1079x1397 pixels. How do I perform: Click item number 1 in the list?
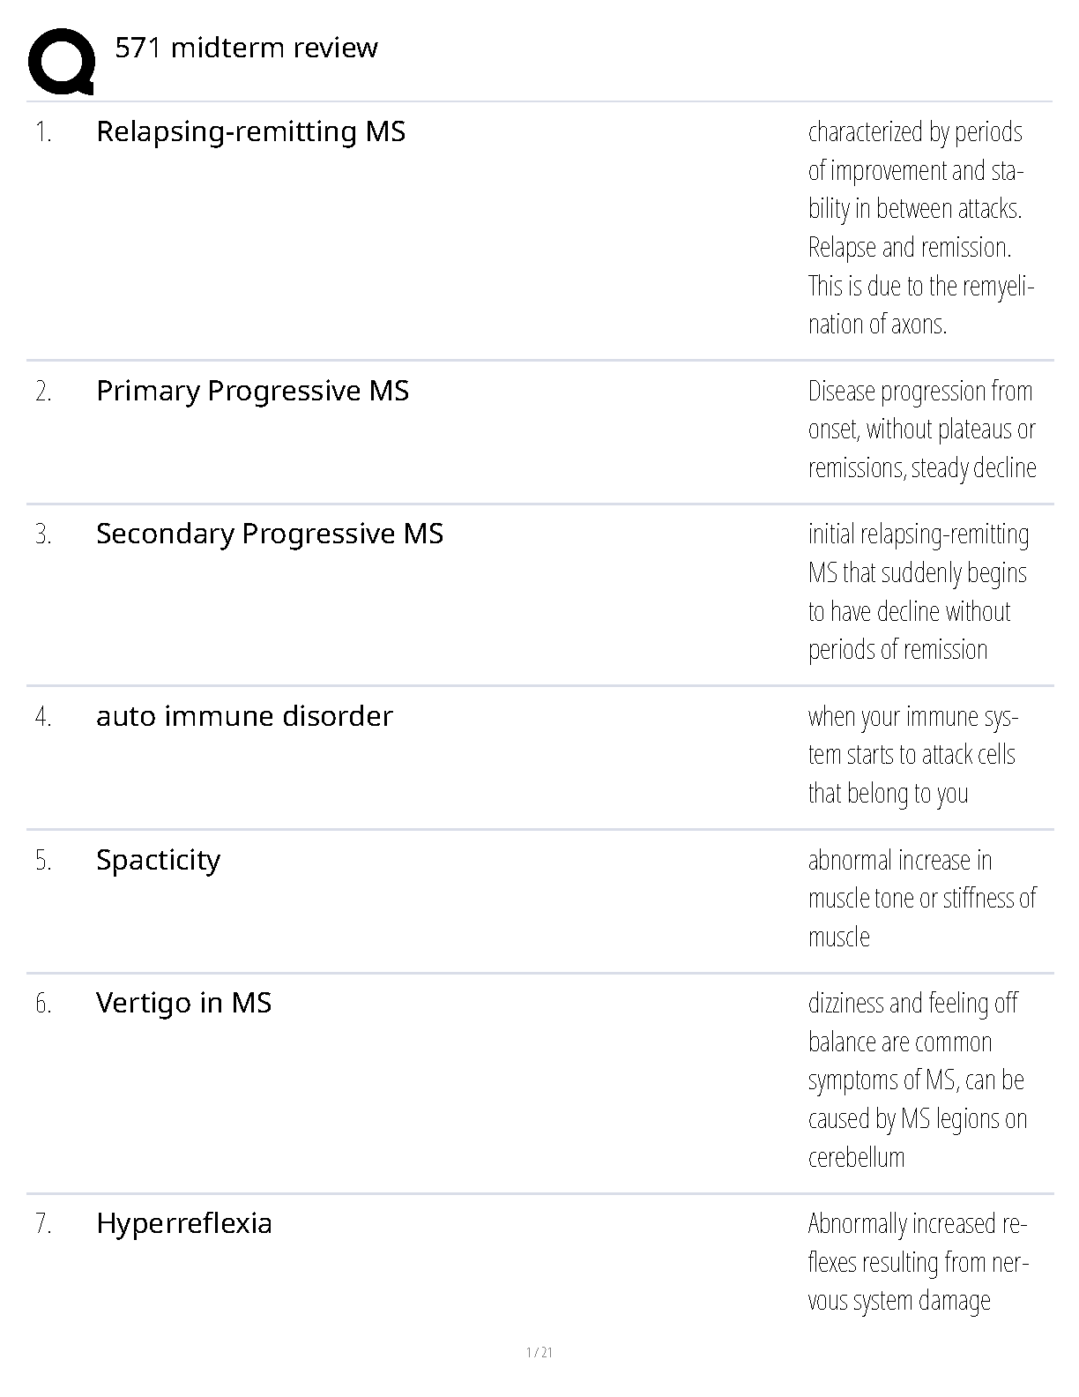point(43,132)
